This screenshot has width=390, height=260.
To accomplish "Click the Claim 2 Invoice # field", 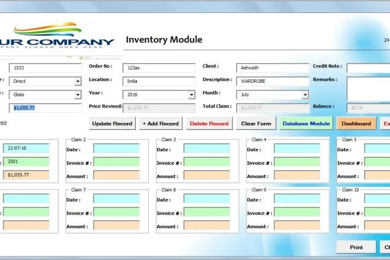I will tap(116, 162).
